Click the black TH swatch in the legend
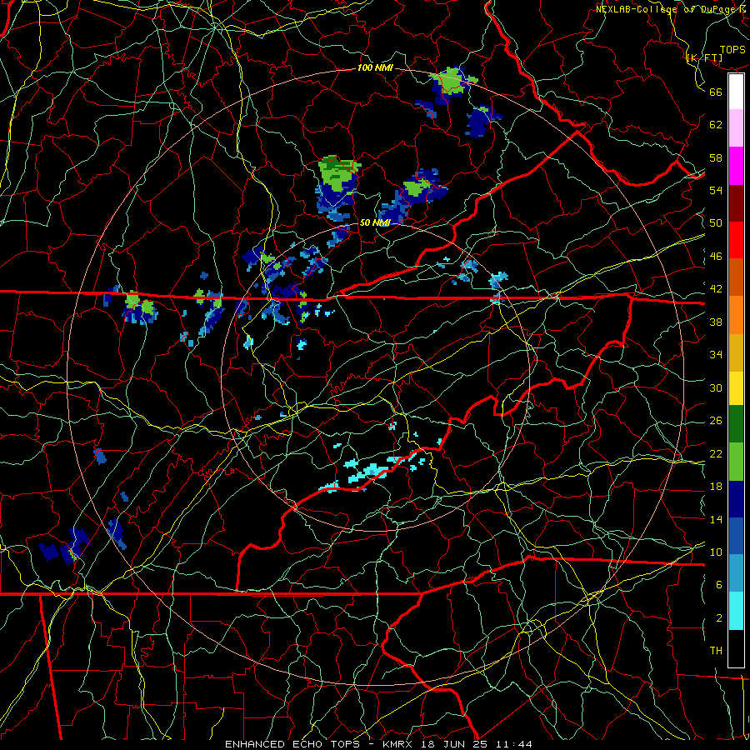 (x=736, y=648)
